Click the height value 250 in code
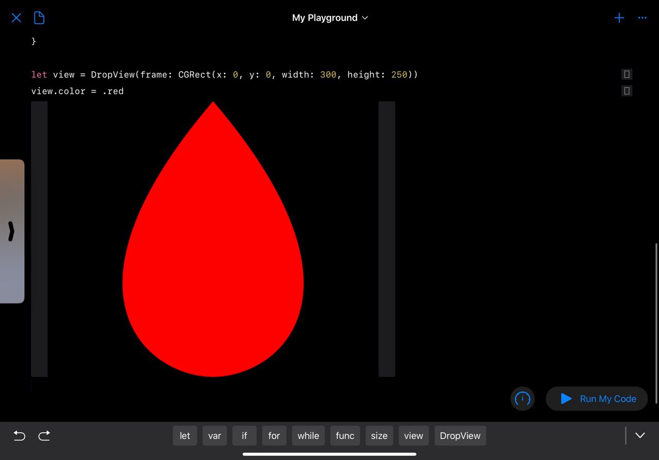 [399, 75]
